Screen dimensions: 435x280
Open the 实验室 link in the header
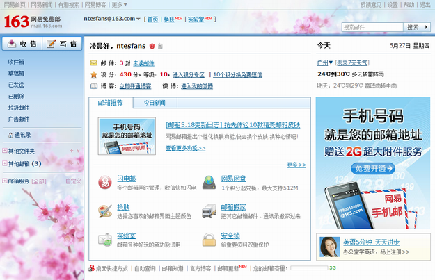coord(196,19)
